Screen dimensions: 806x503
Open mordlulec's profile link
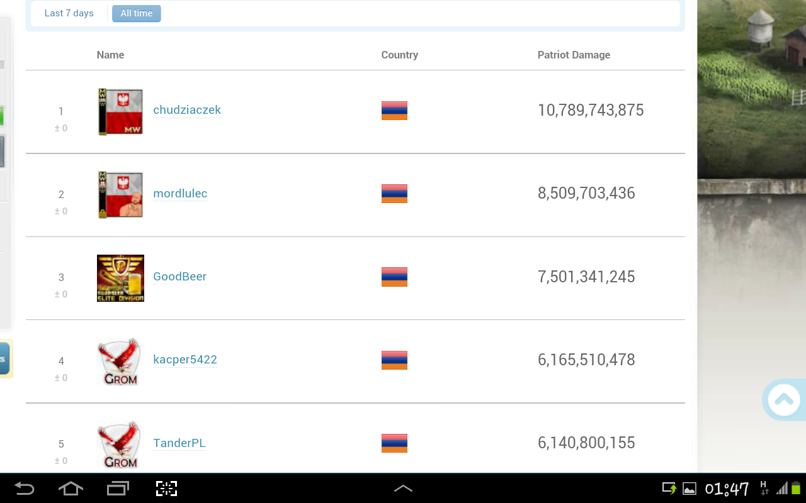(x=180, y=194)
